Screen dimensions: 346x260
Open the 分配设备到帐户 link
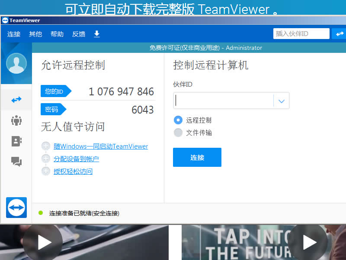(x=76, y=159)
